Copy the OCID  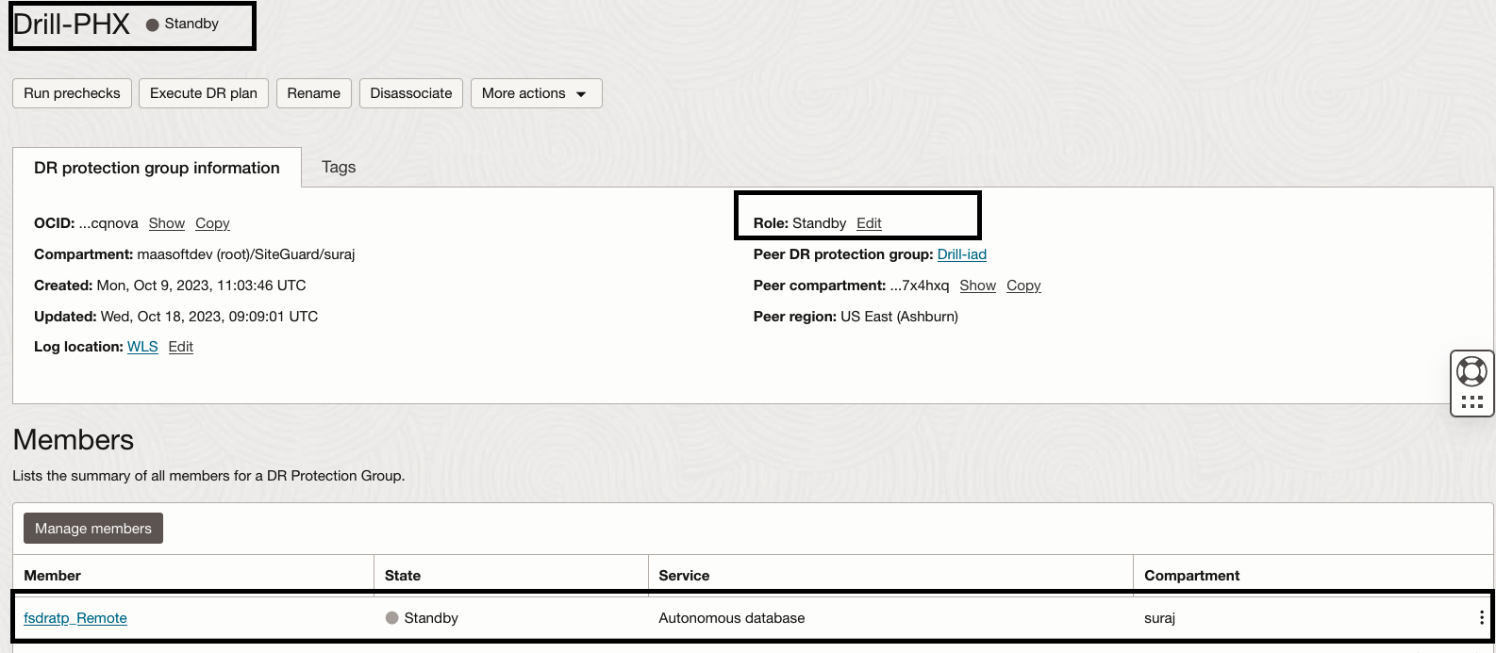tap(212, 223)
